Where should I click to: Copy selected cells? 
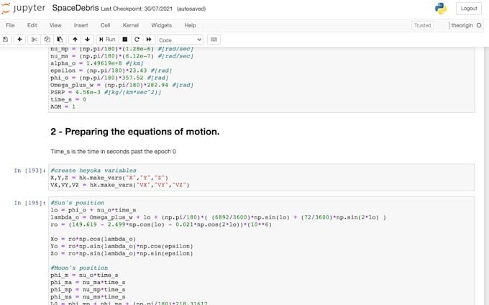click(47, 40)
